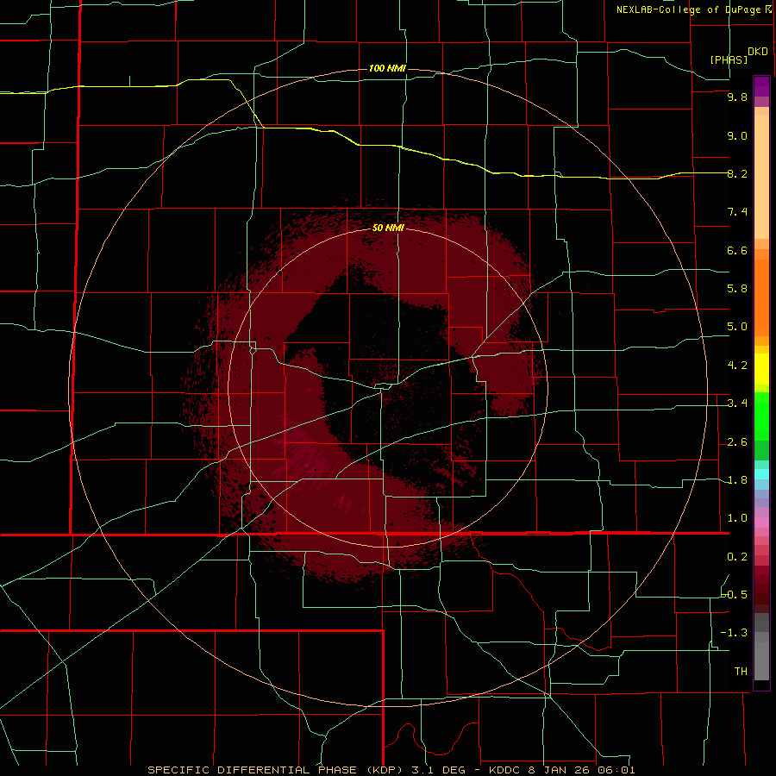Click the 5.8 color scale value
The height and width of the screenshot is (776, 776).
[737, 289]
